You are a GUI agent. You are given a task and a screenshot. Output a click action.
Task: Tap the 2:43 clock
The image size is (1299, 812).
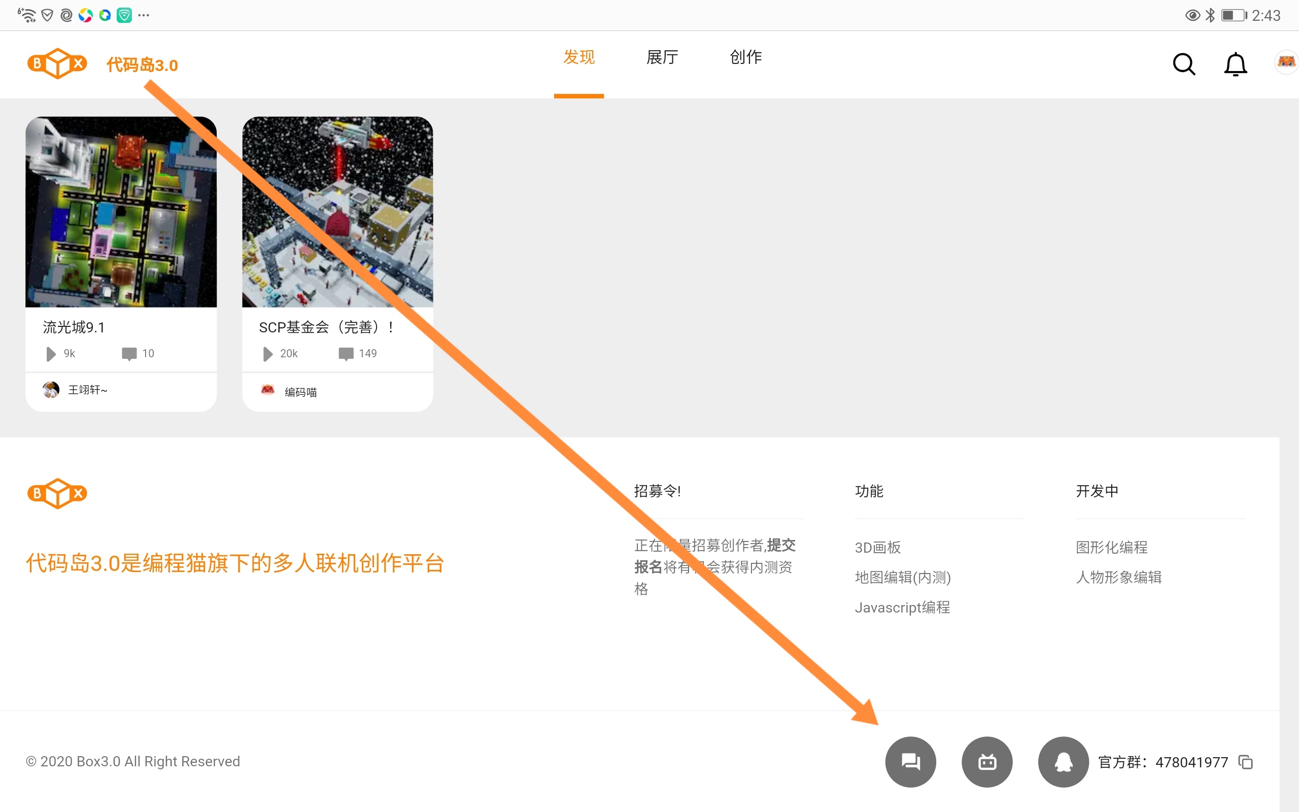coord(1266,16)
